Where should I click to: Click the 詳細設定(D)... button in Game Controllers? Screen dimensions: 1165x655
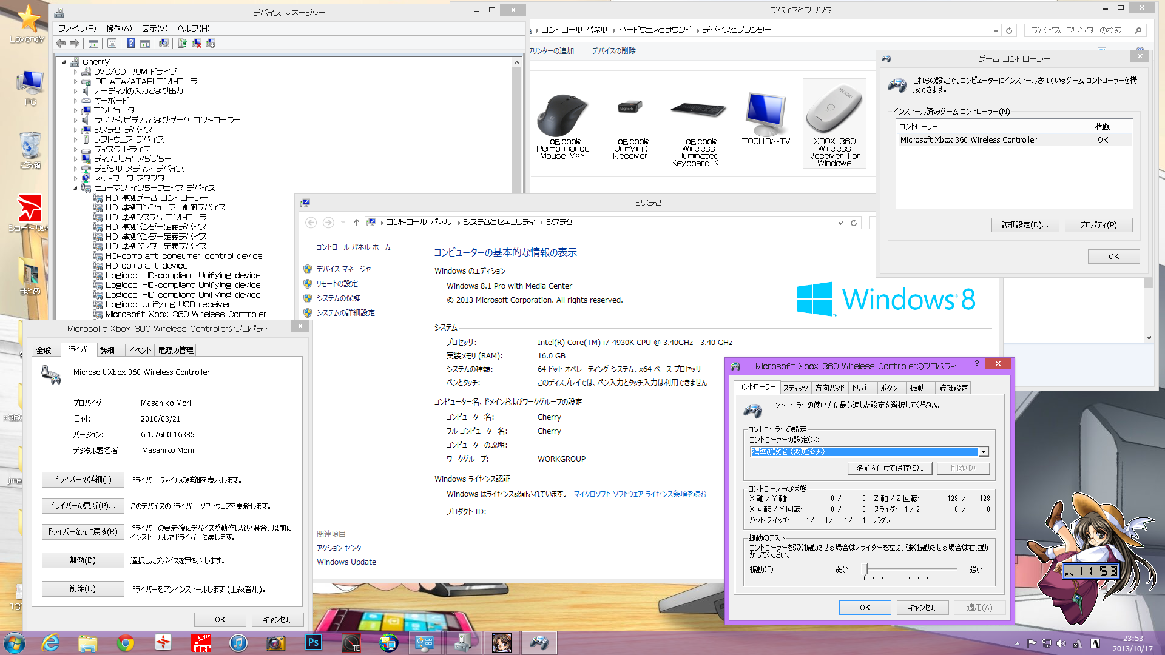click(1025, 225)
